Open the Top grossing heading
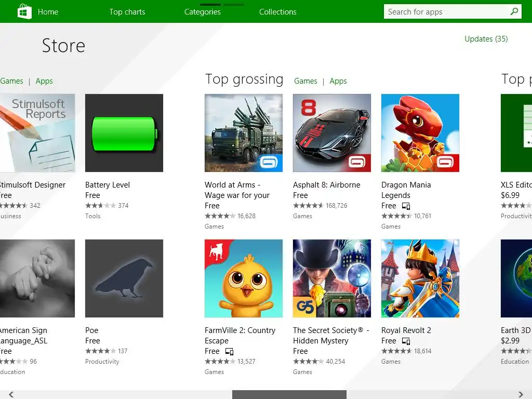This screenshot has width=532, height=399. pyautogui.click(x=244, y=79)
